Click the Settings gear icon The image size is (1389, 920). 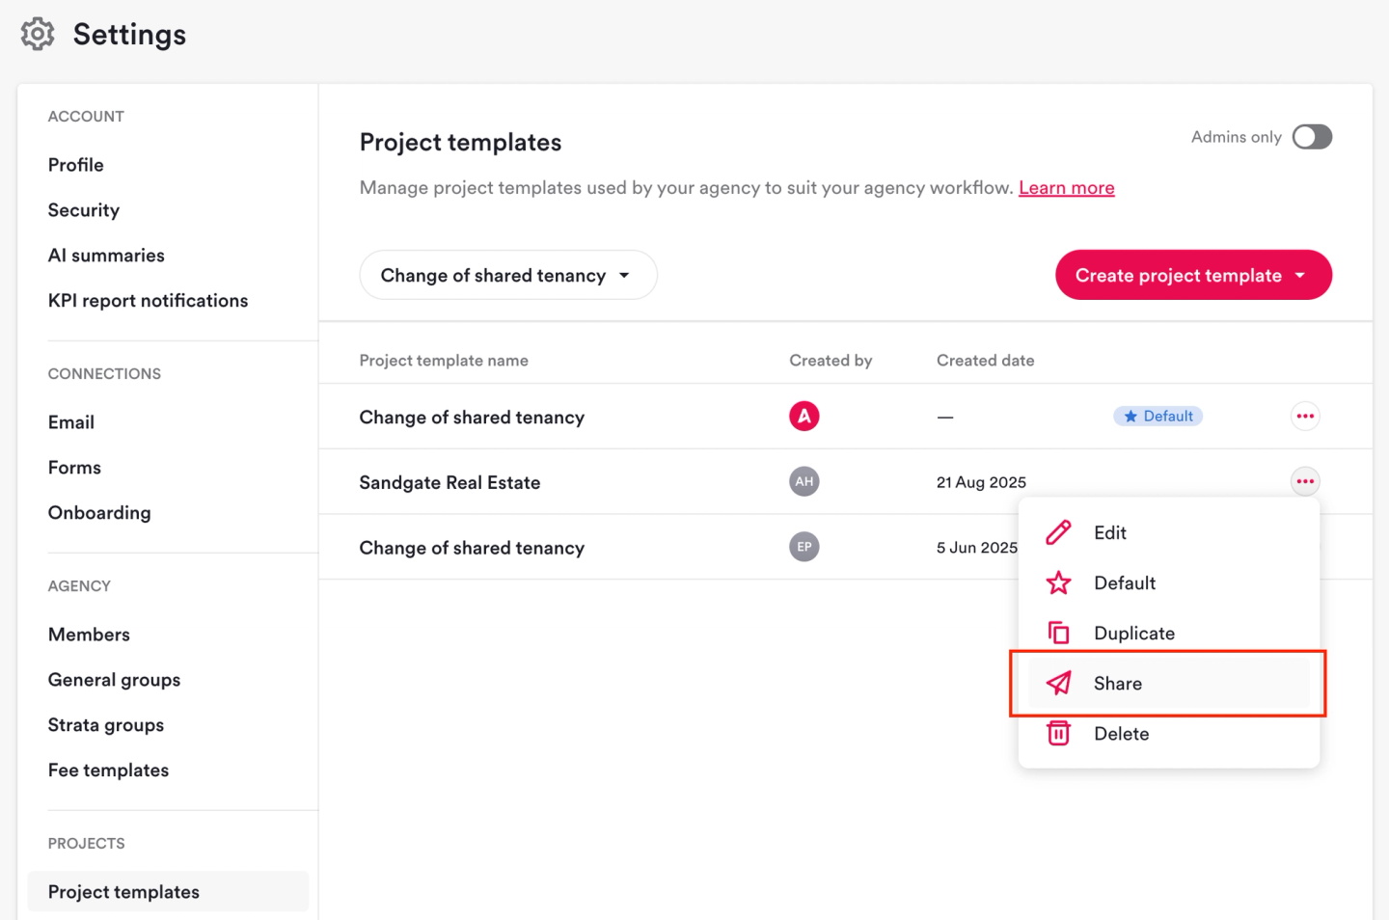pyautogui.click(x=38, y=34)
